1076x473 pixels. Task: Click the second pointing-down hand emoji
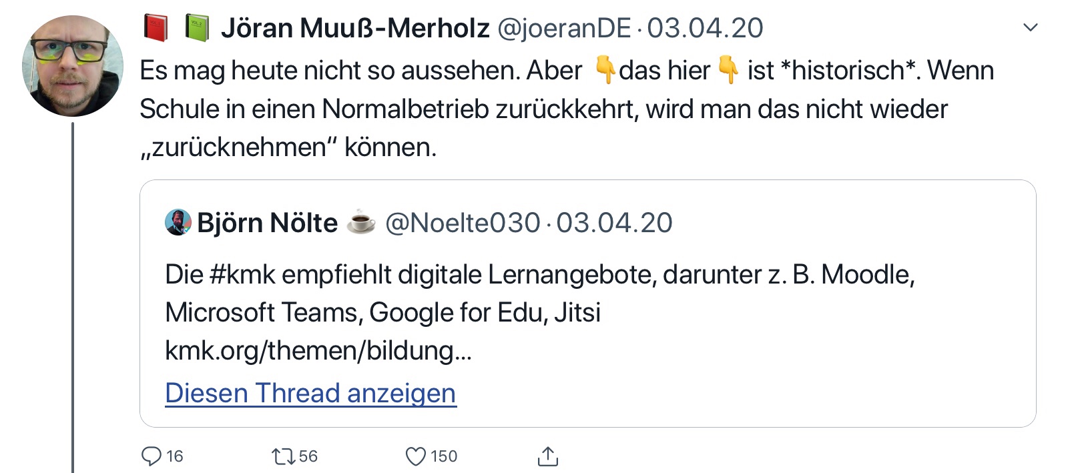728,69
